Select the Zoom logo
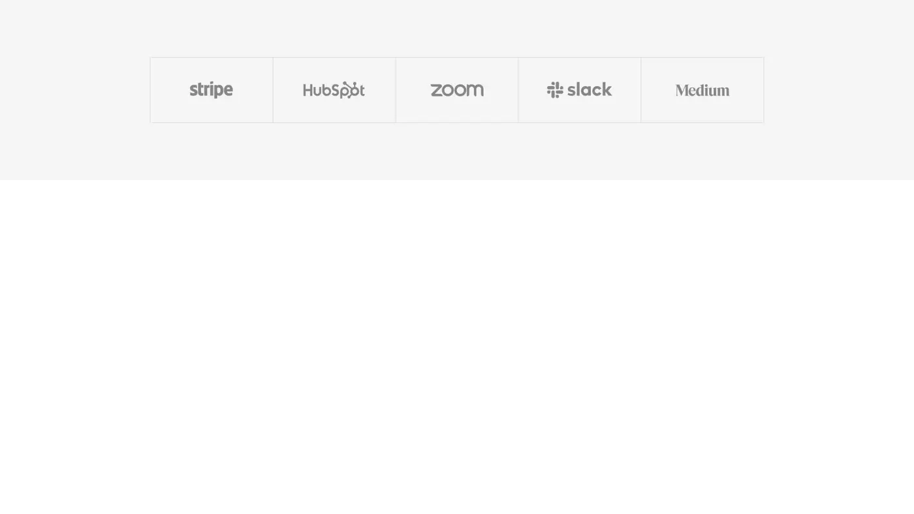Viewport: 914px width, 514px height. (x=457, y=90)
